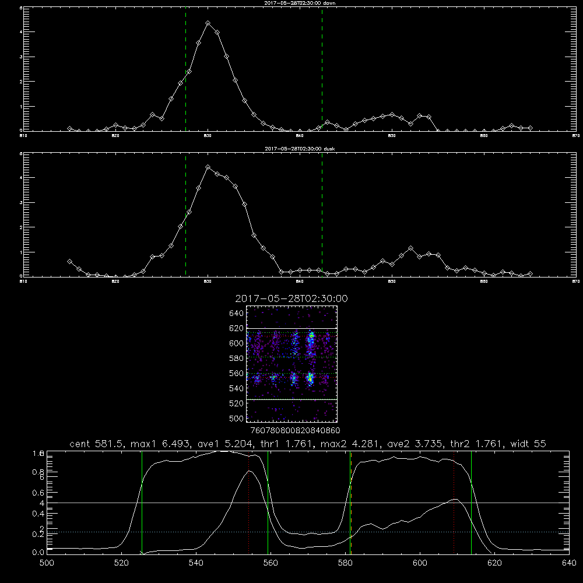583x583 pixels.
Task: Select the left red dotted line in bottom plot
Action: (248, 503)
